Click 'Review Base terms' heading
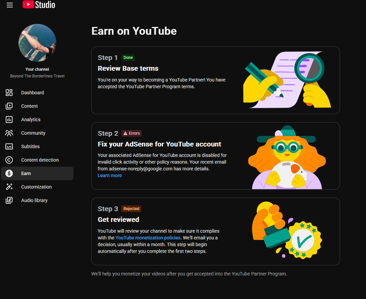366x299 pixels. pos(128,68)
